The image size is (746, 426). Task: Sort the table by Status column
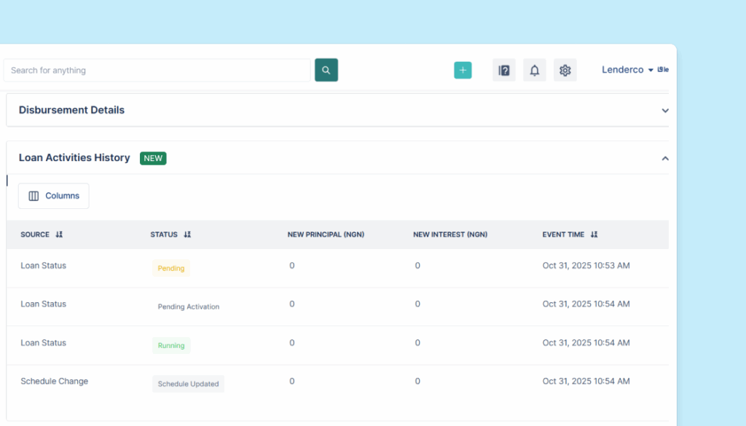point(187,234)
